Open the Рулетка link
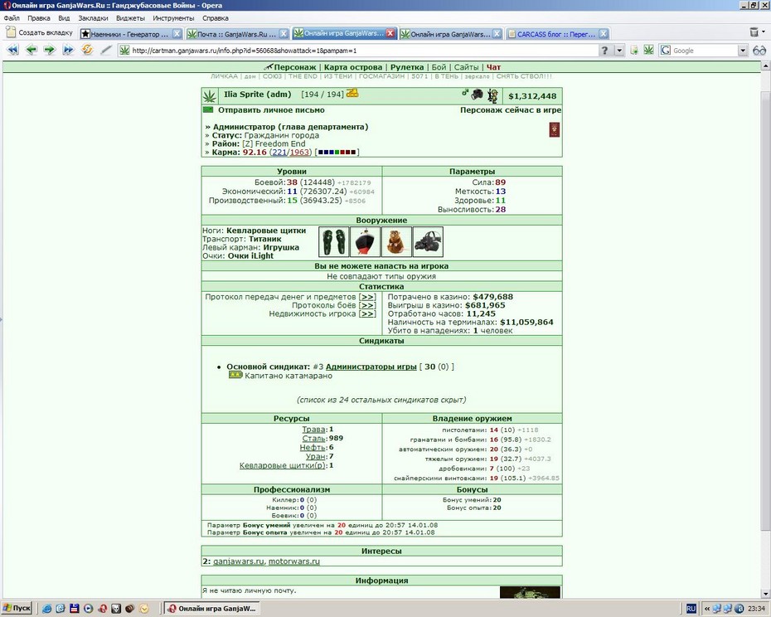This screenshot has height=617, width=771. [x=407, y=67]
